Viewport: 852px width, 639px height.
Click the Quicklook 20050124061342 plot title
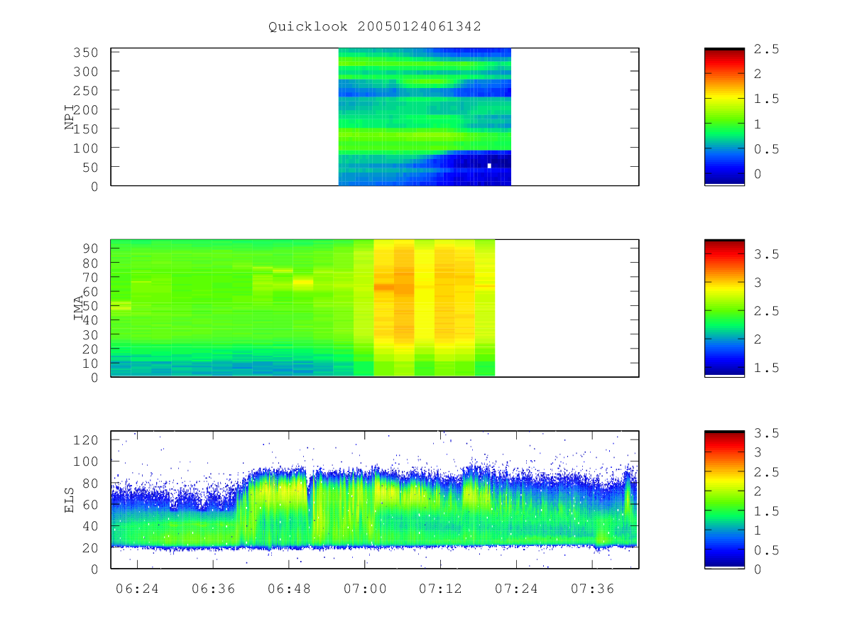point(375,27)
